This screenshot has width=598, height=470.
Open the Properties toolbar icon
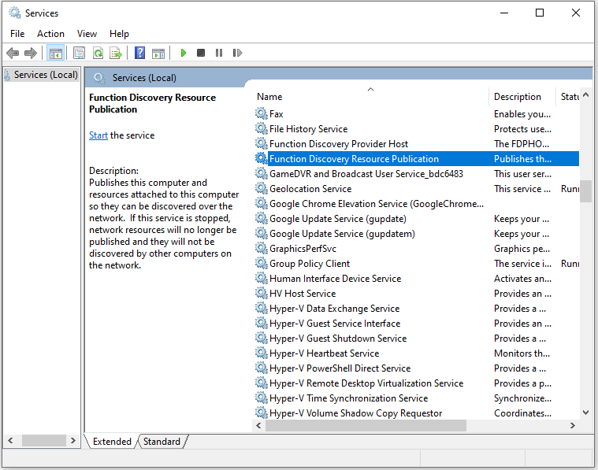coord(80,53)
